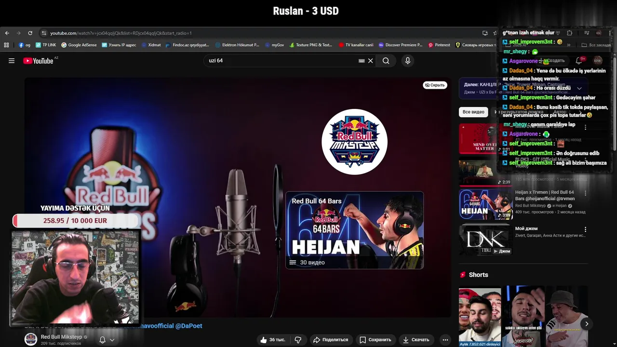The height and width of the screenshot is (347, 617).
Task: Open the Google AdSense bookmark
Action: coord(79,45)
